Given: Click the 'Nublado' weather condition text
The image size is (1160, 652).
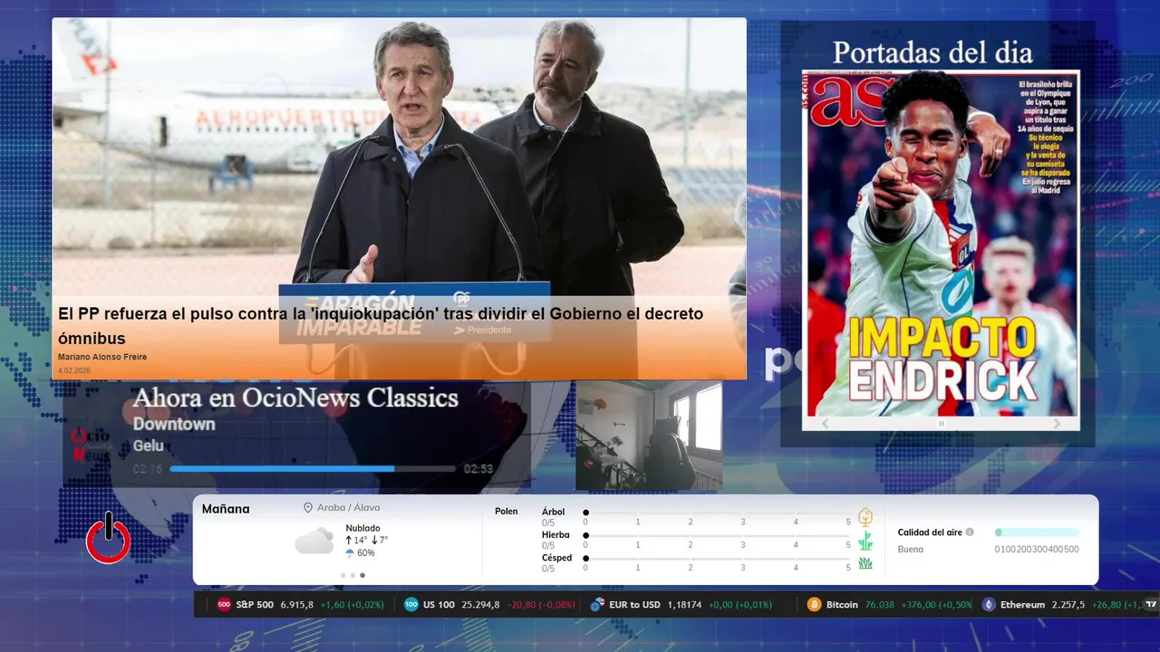Looking at the screenshot, I should tap(362, 528).
